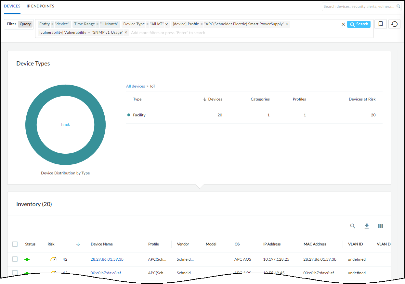Image resolution: width=405 pixels, height=284 pixels.
Task: Go back via "All devices" breadcrumb link
Action: pyautogui.click(x=136, y=86)
